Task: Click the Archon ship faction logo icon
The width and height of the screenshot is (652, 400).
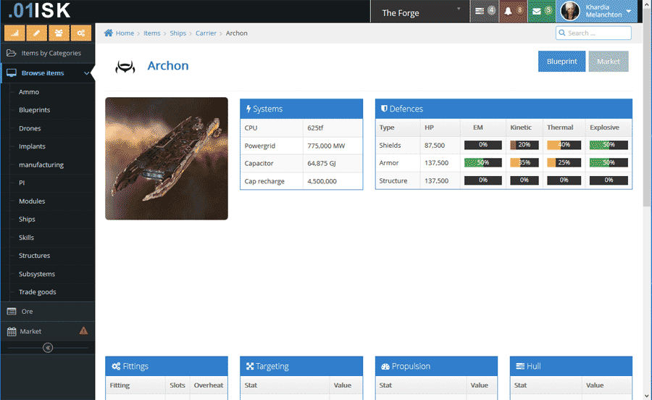Action: pos(125,67)
